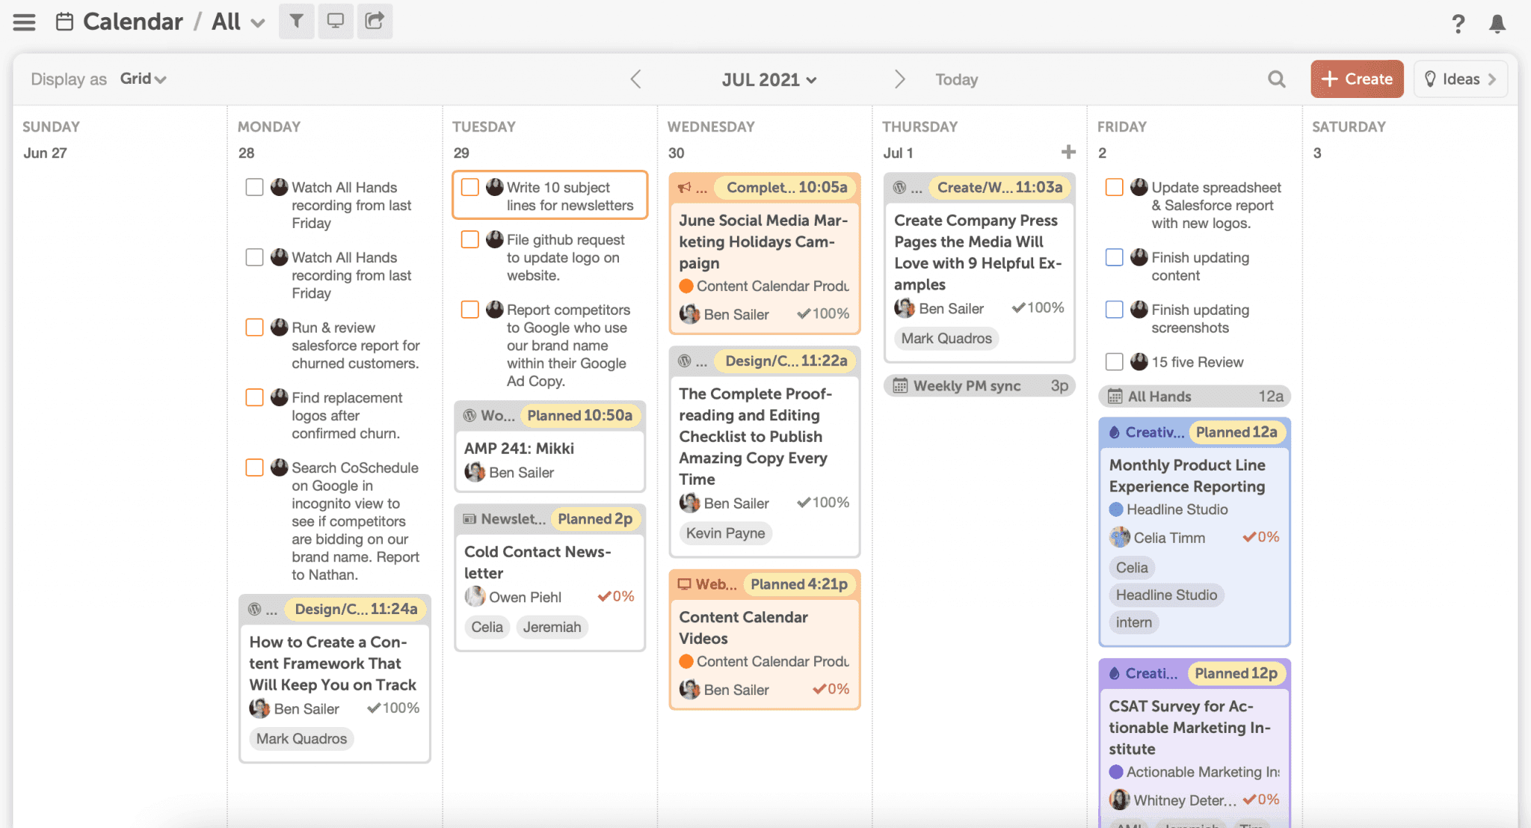1531x828 pixels.
Task: Click newsletter icon on Cold Contact card
Action: coord(469,519)
